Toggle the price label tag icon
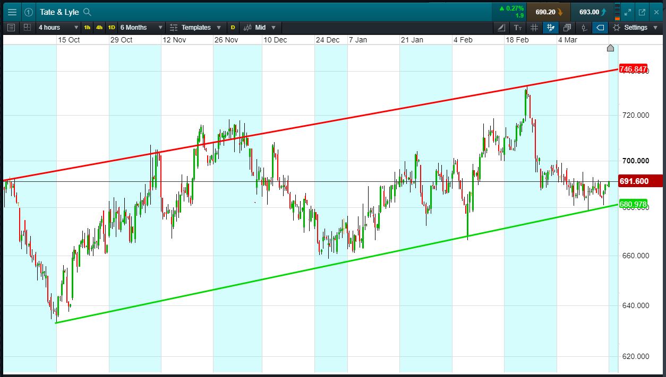This screenshot has width=666, height=377. 600,28
